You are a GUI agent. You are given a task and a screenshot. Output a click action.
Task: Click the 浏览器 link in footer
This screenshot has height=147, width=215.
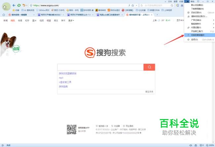pos(115,126)
